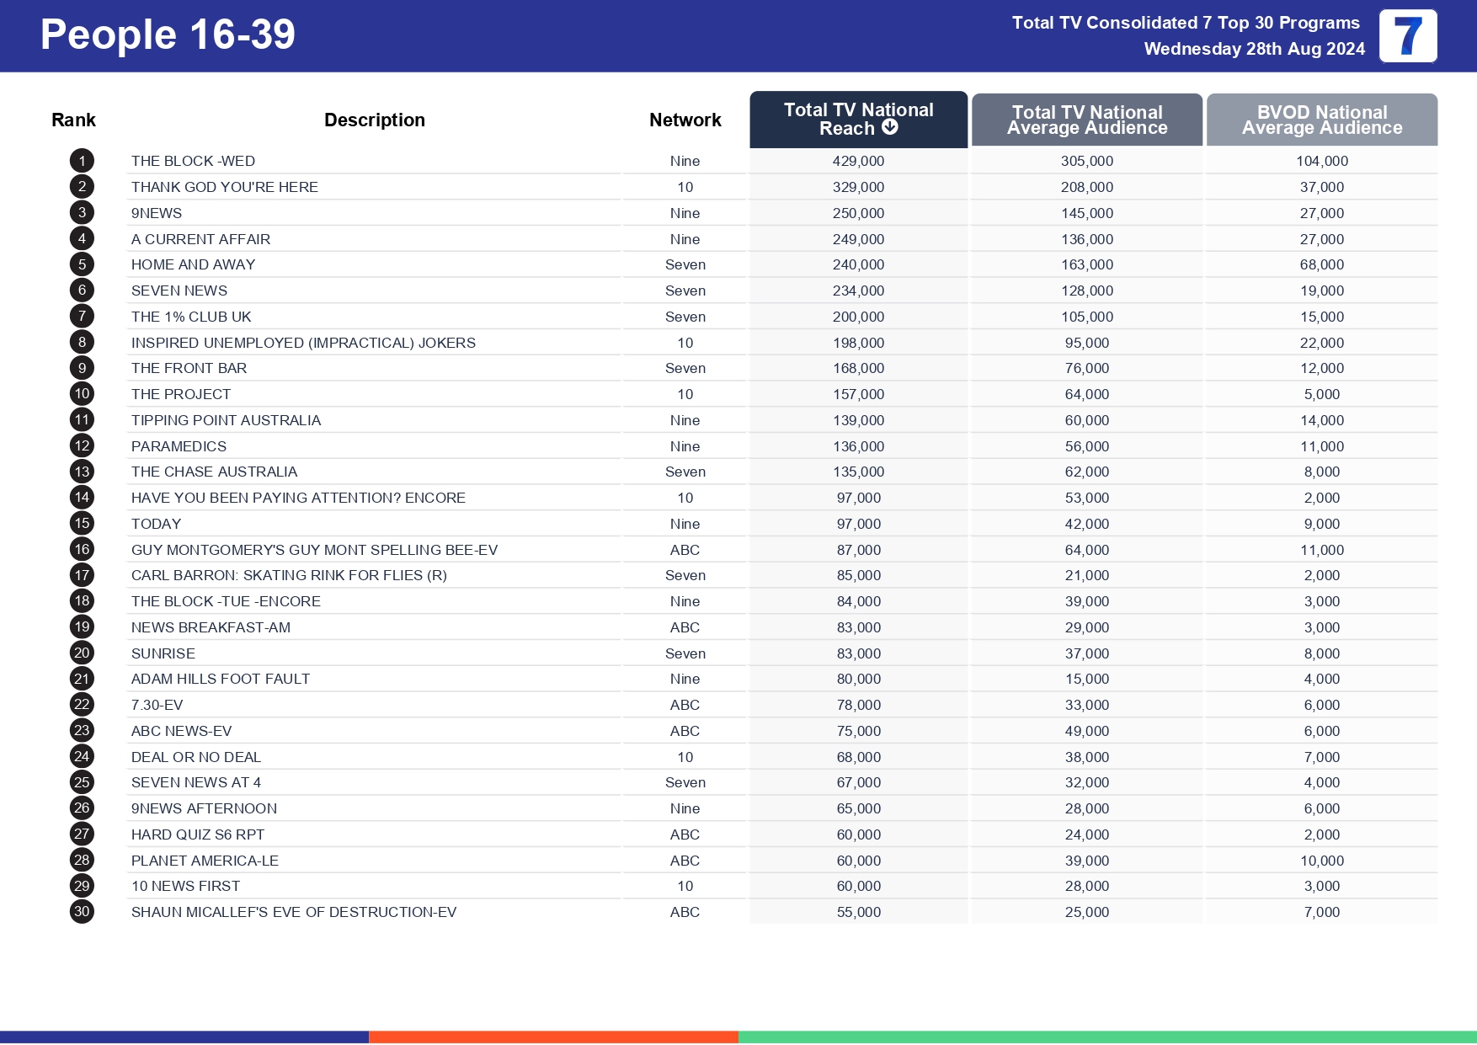Viewport: 1477px width, 1045px height.
Task: Open sort options for Description column
Action: point(376,120)
